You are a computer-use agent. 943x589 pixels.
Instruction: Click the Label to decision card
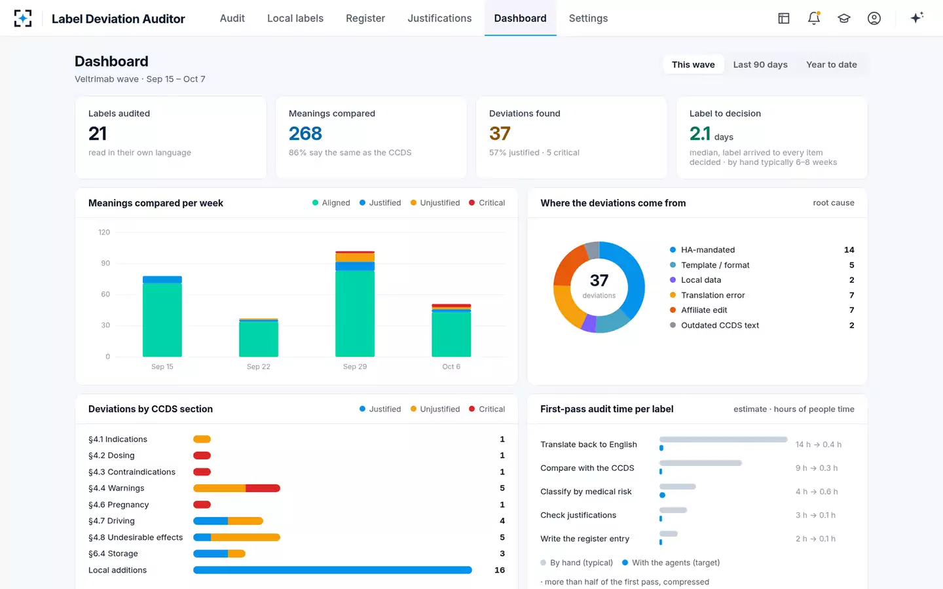click(x=771, y=137)
